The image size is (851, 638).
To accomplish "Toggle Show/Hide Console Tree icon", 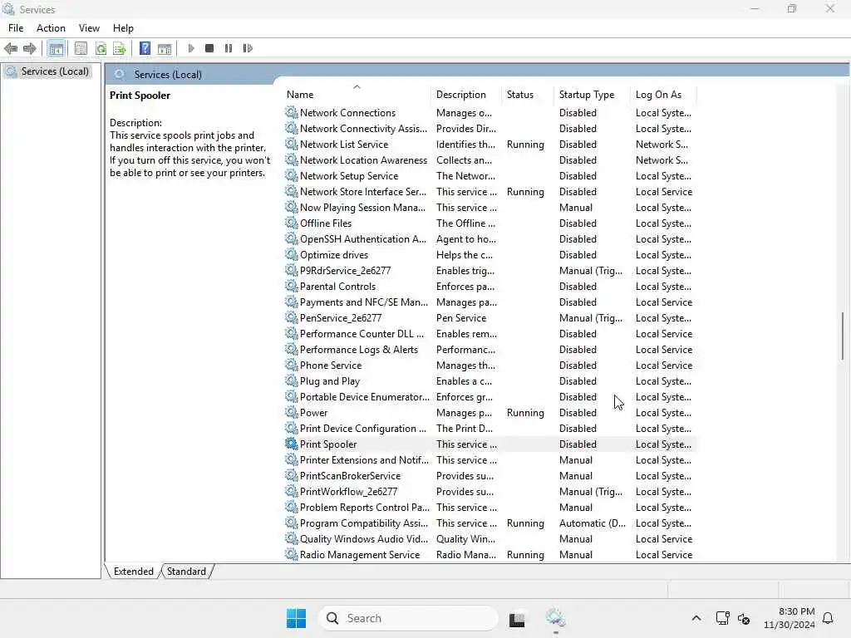I will coord(56,48).
